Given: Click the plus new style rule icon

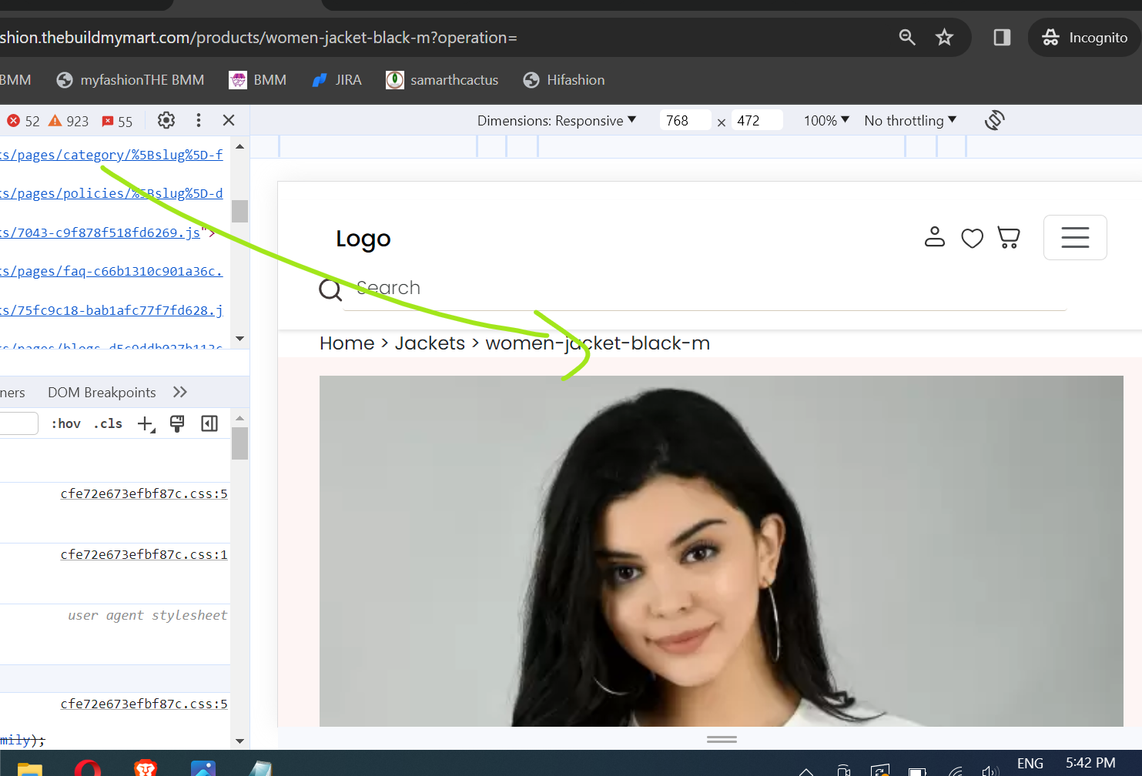Looking at the screenshot, I should click(146, 423).
